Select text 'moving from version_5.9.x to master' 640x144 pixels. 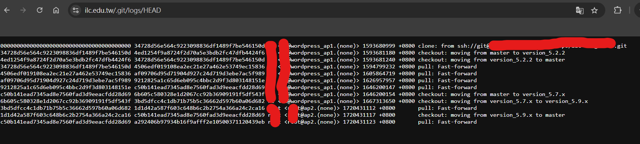point(508,115)
